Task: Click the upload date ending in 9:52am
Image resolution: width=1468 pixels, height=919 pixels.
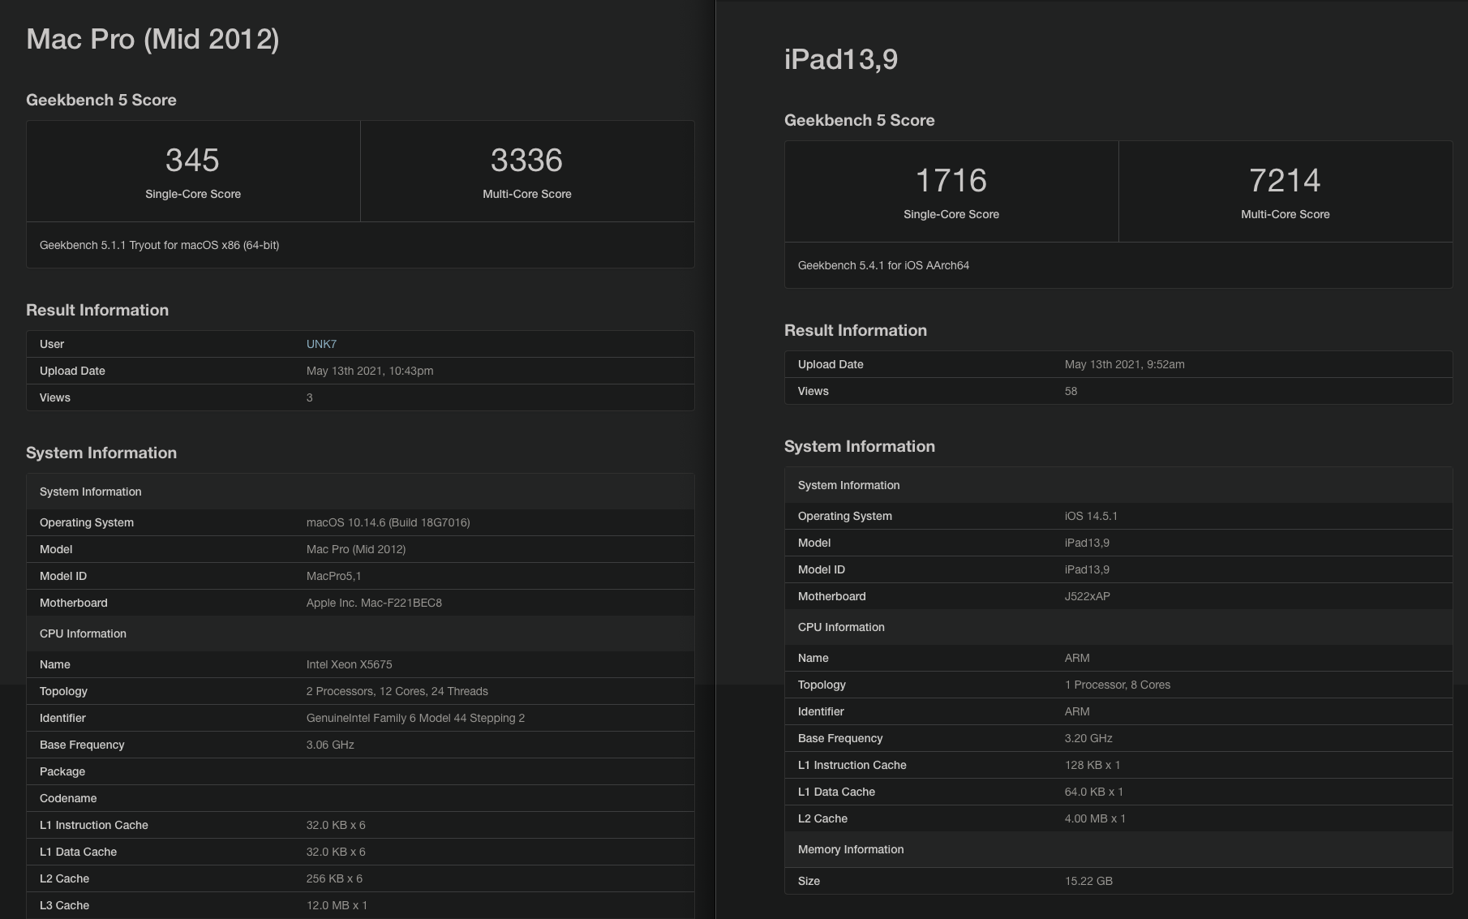Action: click(x=1124, y=364)
